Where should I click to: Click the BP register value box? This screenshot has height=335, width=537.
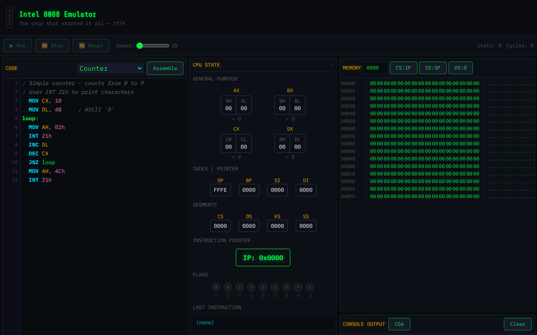(249, 190)
